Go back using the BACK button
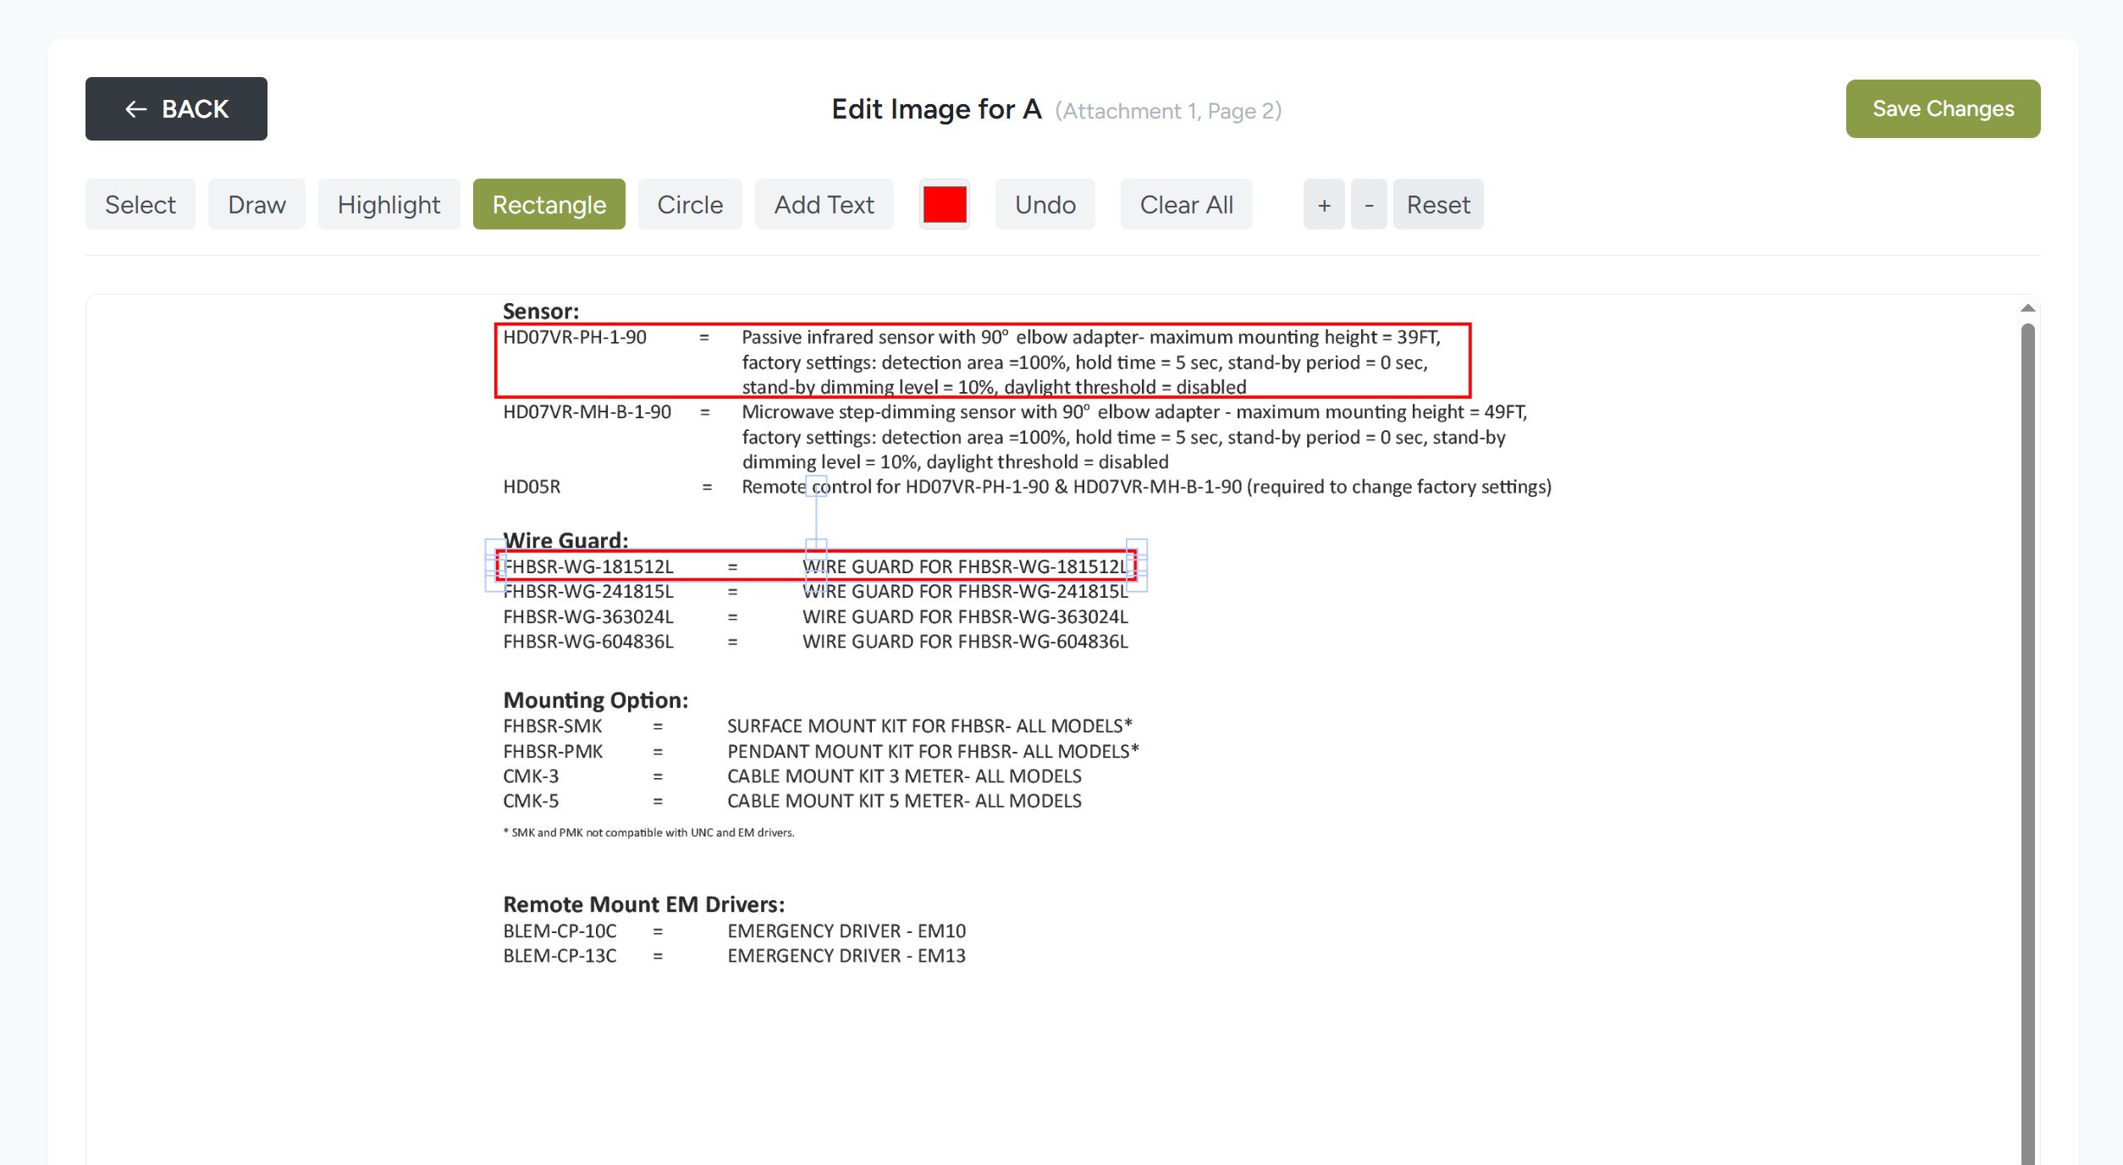This screenshot has width=2123, height=1165. click(175, 108)
